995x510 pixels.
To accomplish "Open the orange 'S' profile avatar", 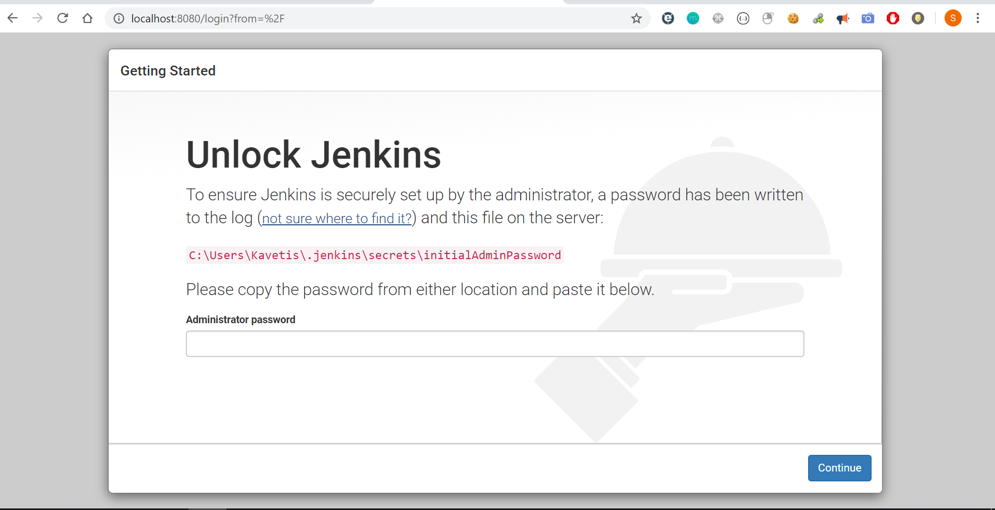I will click(x=952, y=19).
